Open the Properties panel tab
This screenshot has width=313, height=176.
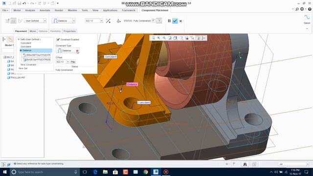pos(69,31)
